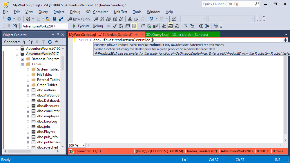Click the editor split-window handle
The height and width of the screenshot is (163, 290).
[285, 40]
